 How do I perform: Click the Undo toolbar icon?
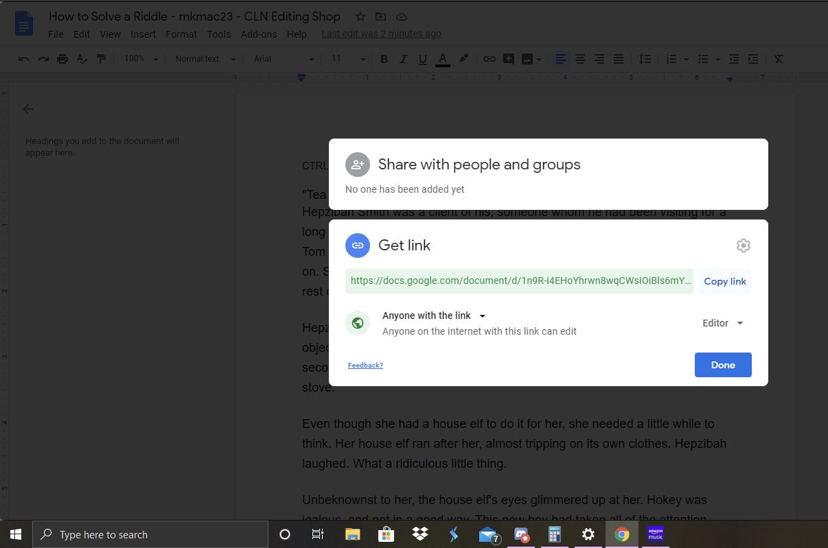(24, 59)
